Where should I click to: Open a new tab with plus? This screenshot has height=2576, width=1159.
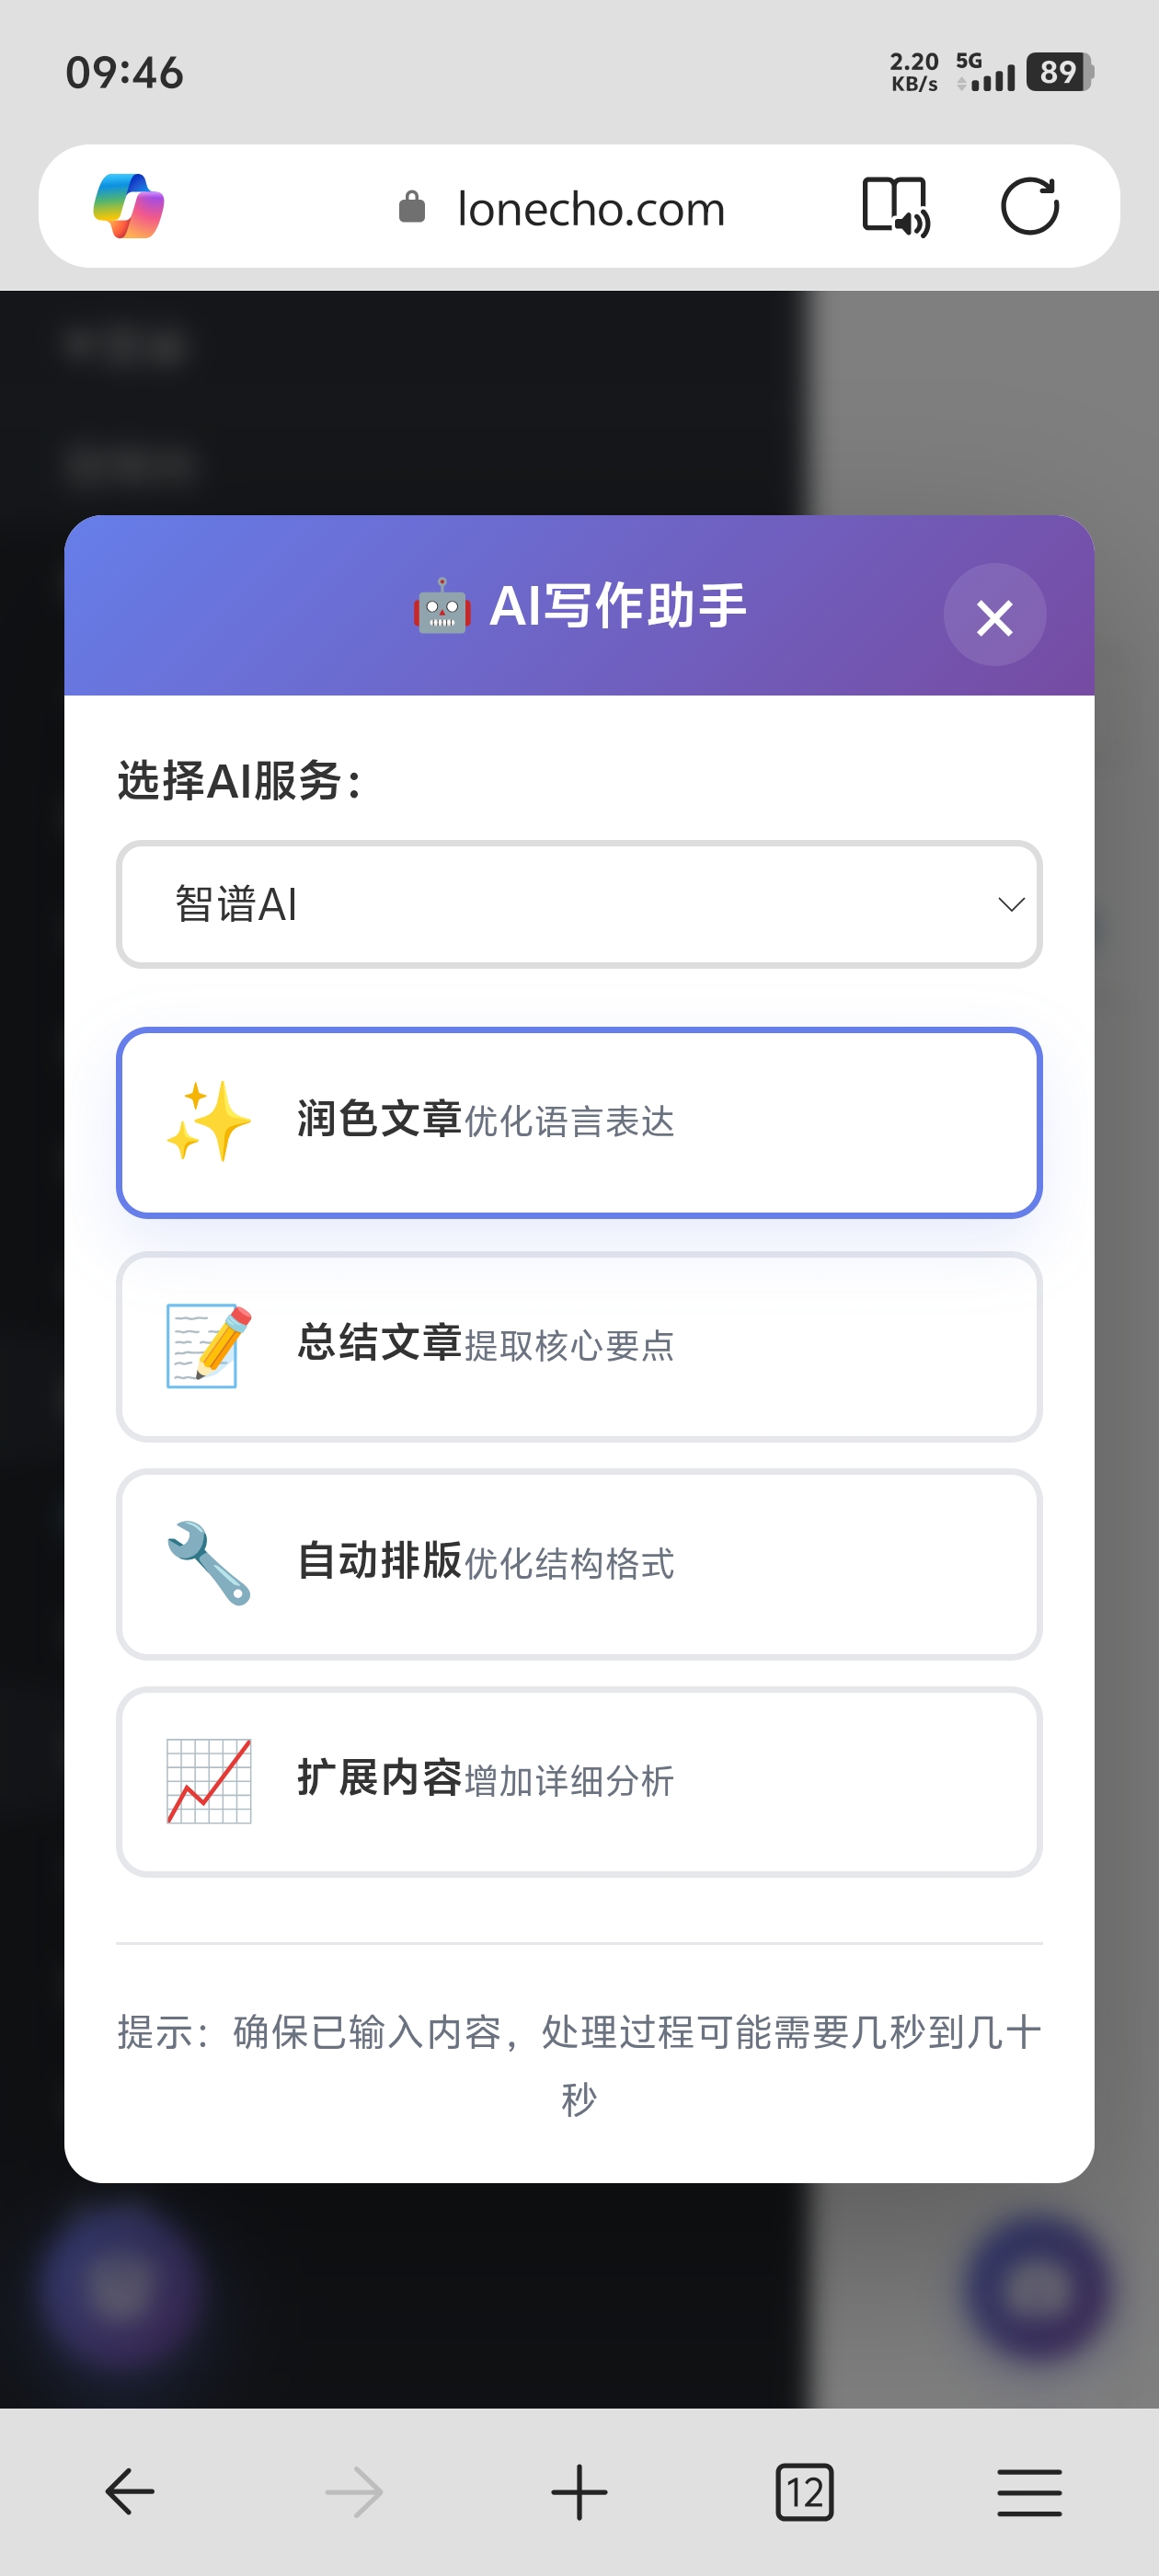(579, 2491)
